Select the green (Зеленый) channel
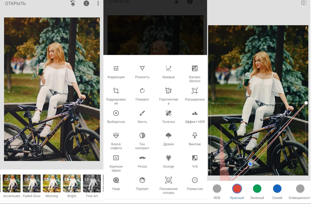Viewport: 311px width, 204px height. (x=257, y=189)
